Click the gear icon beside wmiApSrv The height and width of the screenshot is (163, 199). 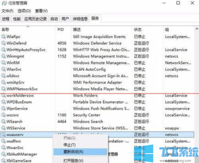click(3, 82)
